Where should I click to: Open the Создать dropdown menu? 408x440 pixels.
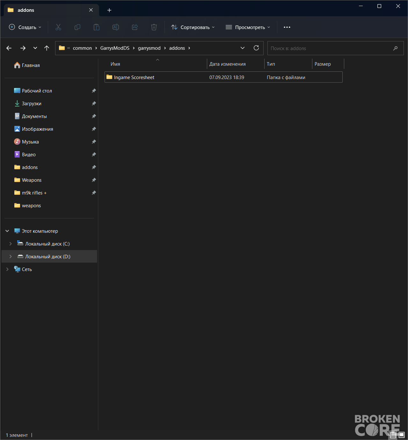point(25,27)
